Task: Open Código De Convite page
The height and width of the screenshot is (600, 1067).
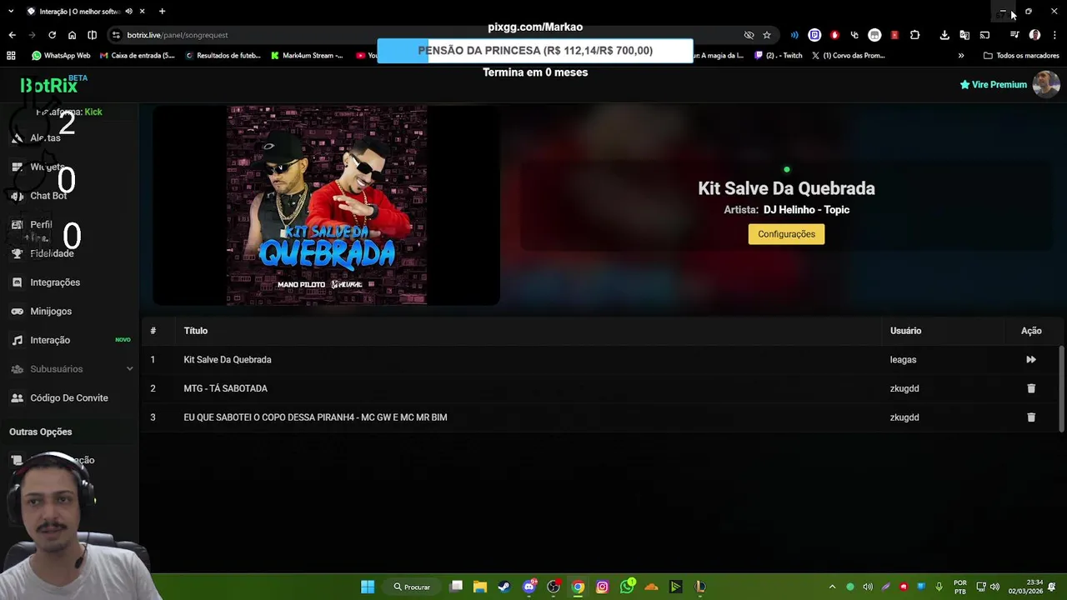Action: [x=69, y=397]
